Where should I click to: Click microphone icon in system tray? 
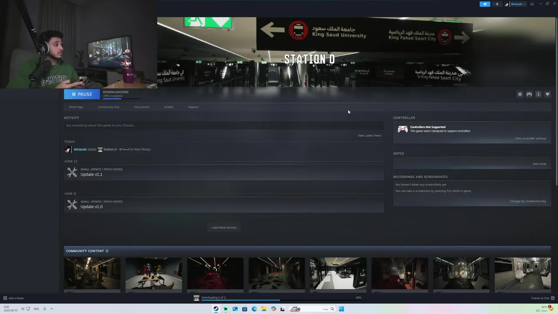point(44,309)
